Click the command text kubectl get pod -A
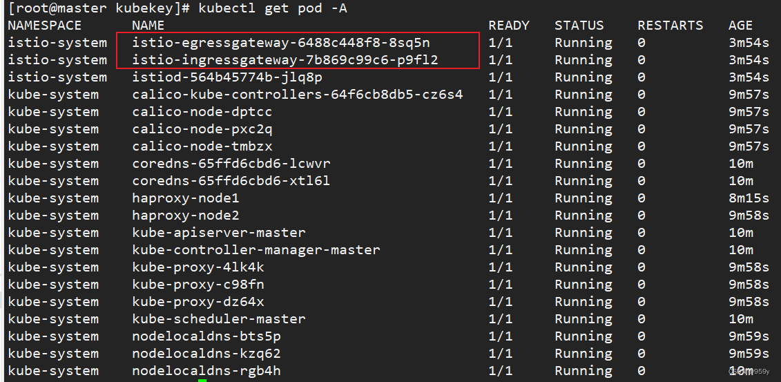The height and width of the screenshot is (382, 781). 273,8
